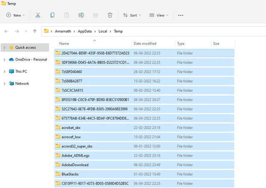The height and width of the screenshot is (188, 266).
Task: Expand Quick access tree node
Action: 5,48
